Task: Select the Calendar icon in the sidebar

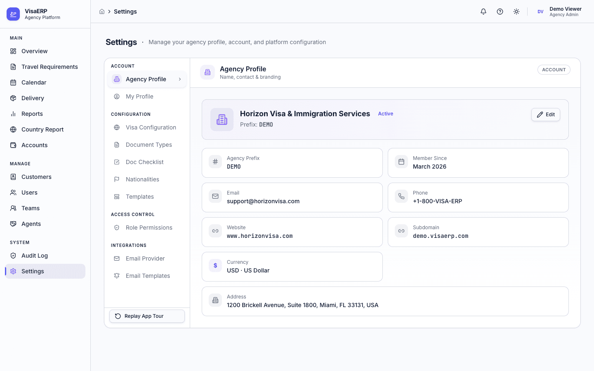Action: pos(13,82)
